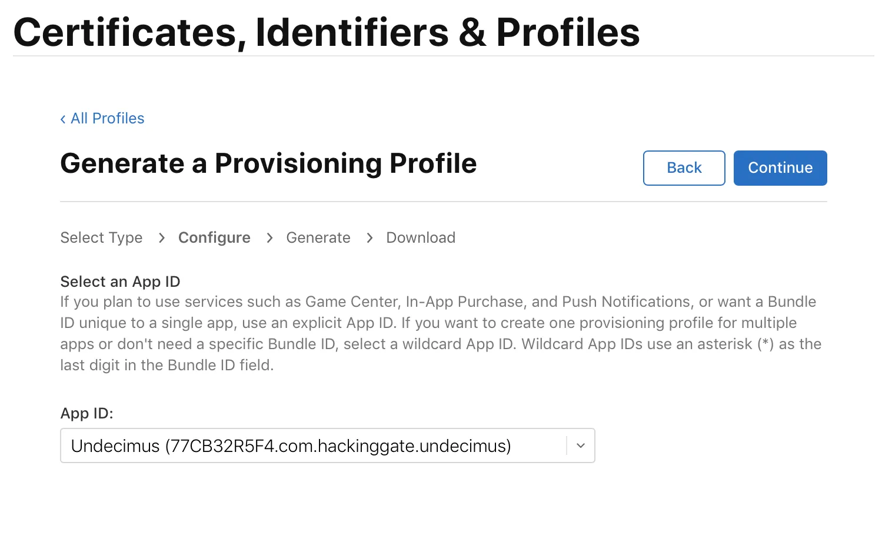Image resolution: width=892 pixels, height=536 pixels.
Task: Click the wildcard App ID description paragraph
Action: point(440,333)
